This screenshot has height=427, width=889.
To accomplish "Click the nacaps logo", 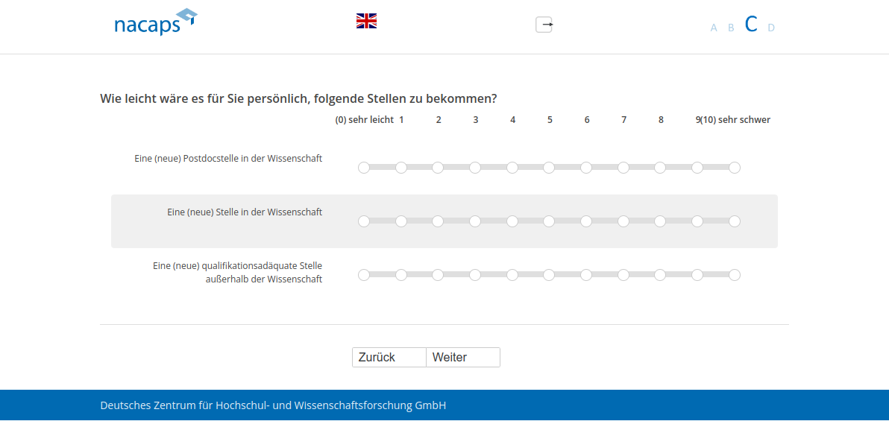I will pyautogui.click(x=155, y=23).
